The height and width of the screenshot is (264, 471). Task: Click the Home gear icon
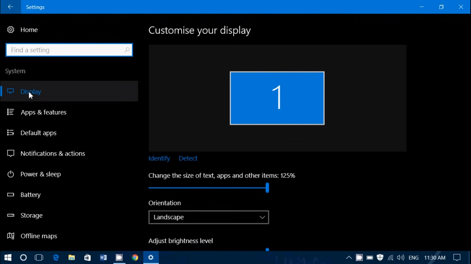pos(11,30)
